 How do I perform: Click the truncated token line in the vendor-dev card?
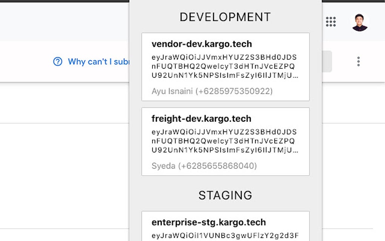coord(225,75)
